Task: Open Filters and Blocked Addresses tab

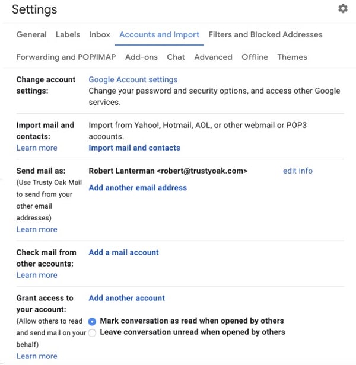Action: pos(265,34)
